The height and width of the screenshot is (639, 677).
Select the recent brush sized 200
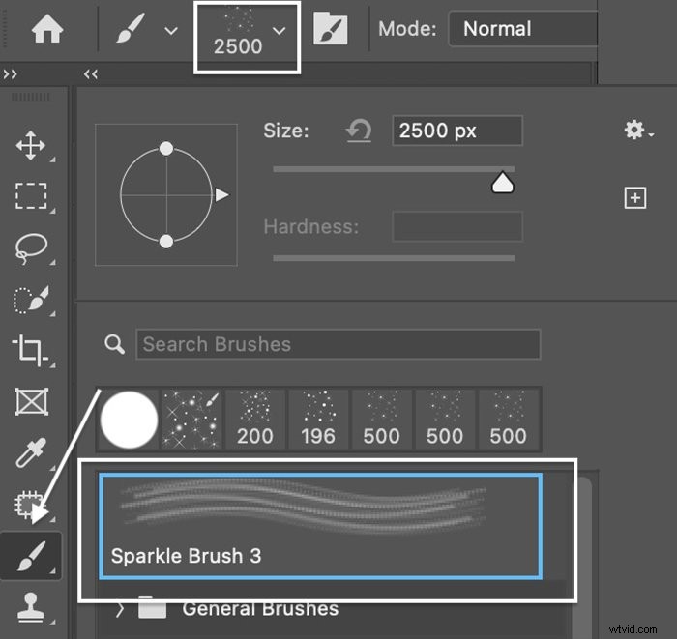pos(255,420)
